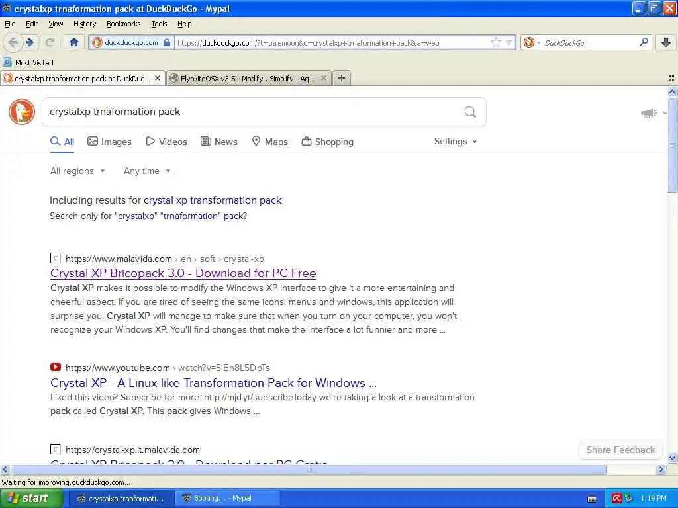Click the YouTube favicon beside the result
The image size is (678, 508).
pyautogui.click(x=56, y=367)
